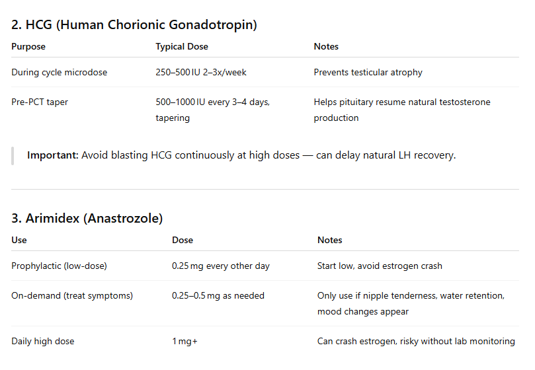Click the Helps pituitary resume natural testosterone note
The image size is (535, 370).
(x=402, y=110)
